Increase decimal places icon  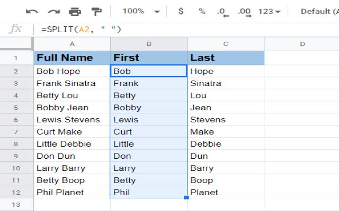click(x=244, y=12)
